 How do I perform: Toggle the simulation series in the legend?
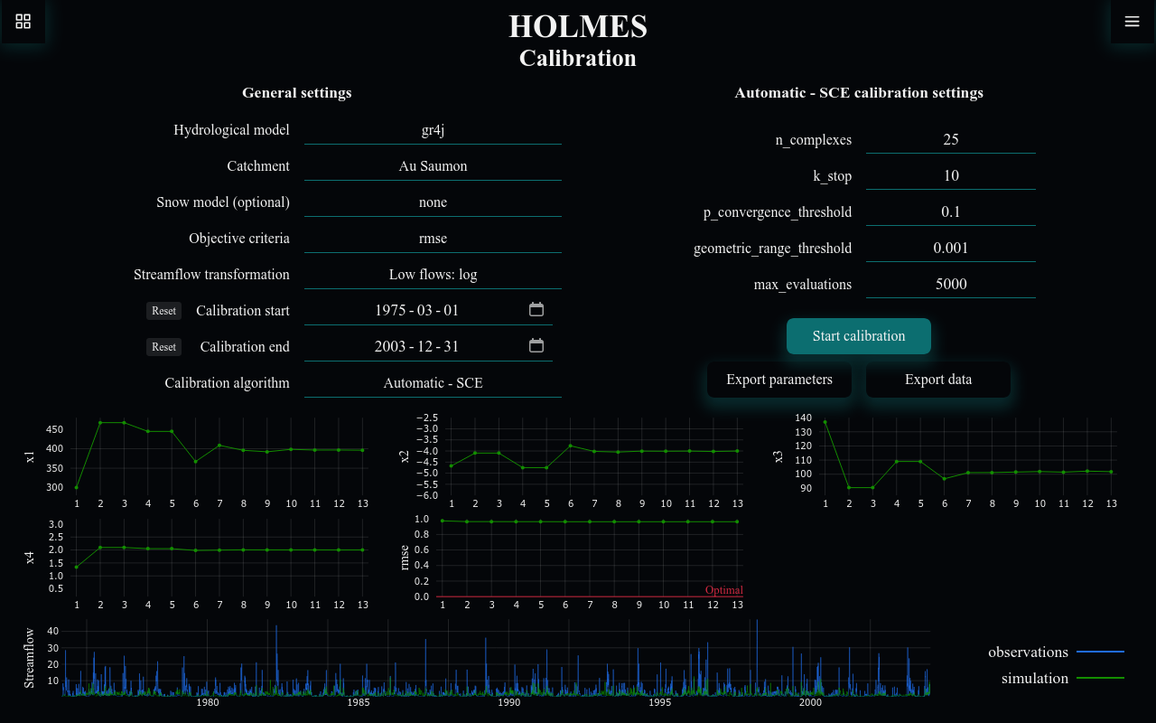click(1034, 678)
